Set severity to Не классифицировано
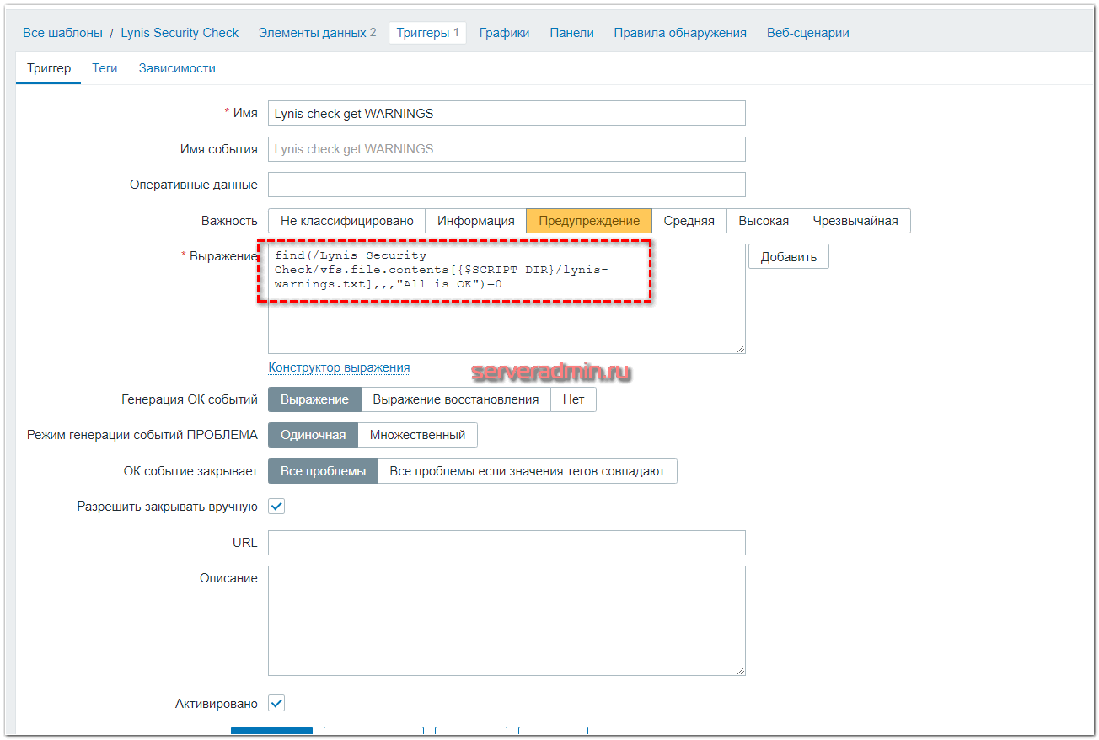1099x740 pixels. tap(346, 221)
